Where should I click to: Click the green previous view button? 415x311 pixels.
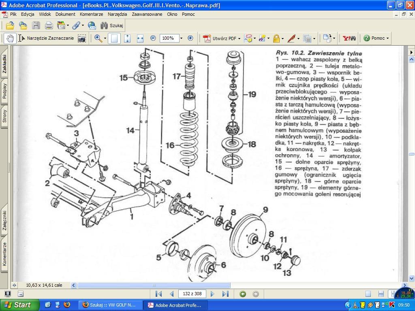coord(243,294)
